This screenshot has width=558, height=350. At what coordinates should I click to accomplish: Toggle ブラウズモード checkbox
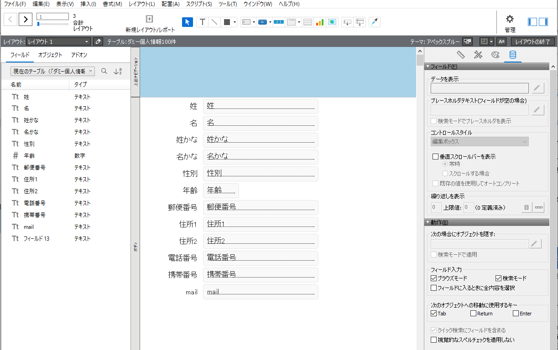[x=433, y=278]
